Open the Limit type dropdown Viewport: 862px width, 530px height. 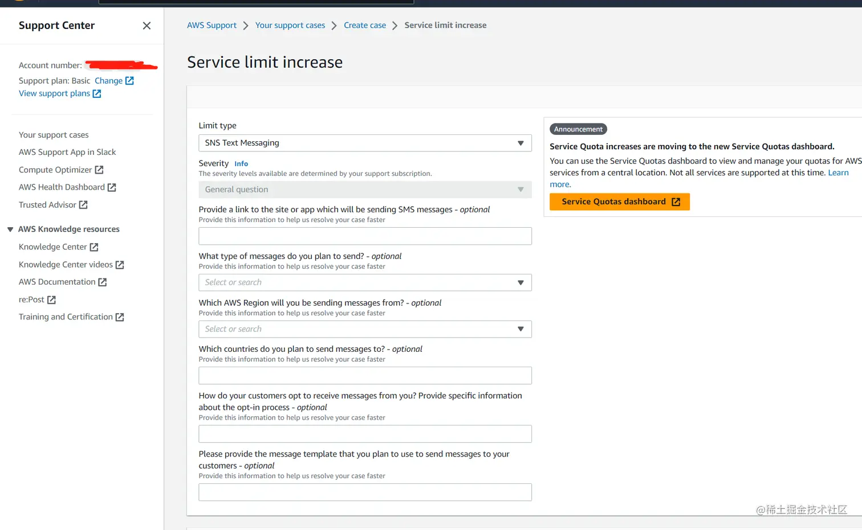[x=365, y=143]
